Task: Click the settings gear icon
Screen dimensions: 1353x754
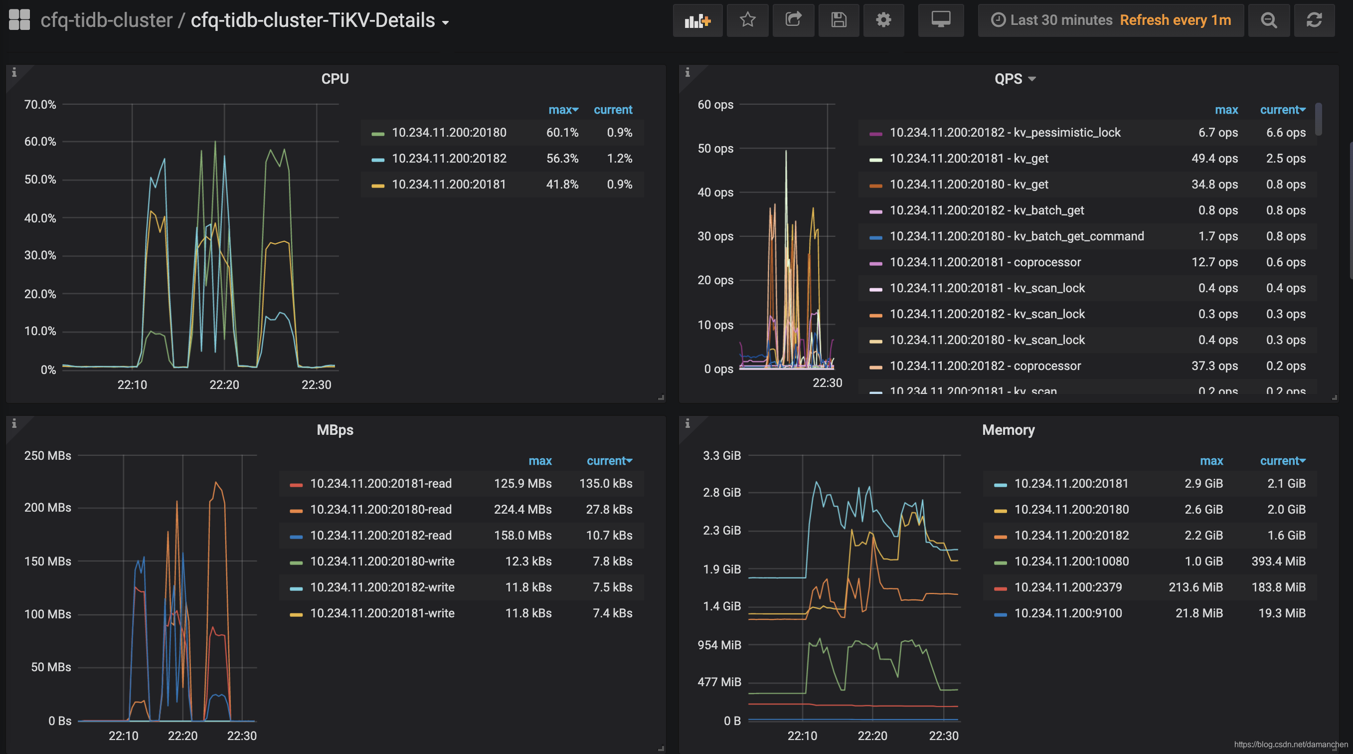Action: pyautogui.click(x=882, y=19)
